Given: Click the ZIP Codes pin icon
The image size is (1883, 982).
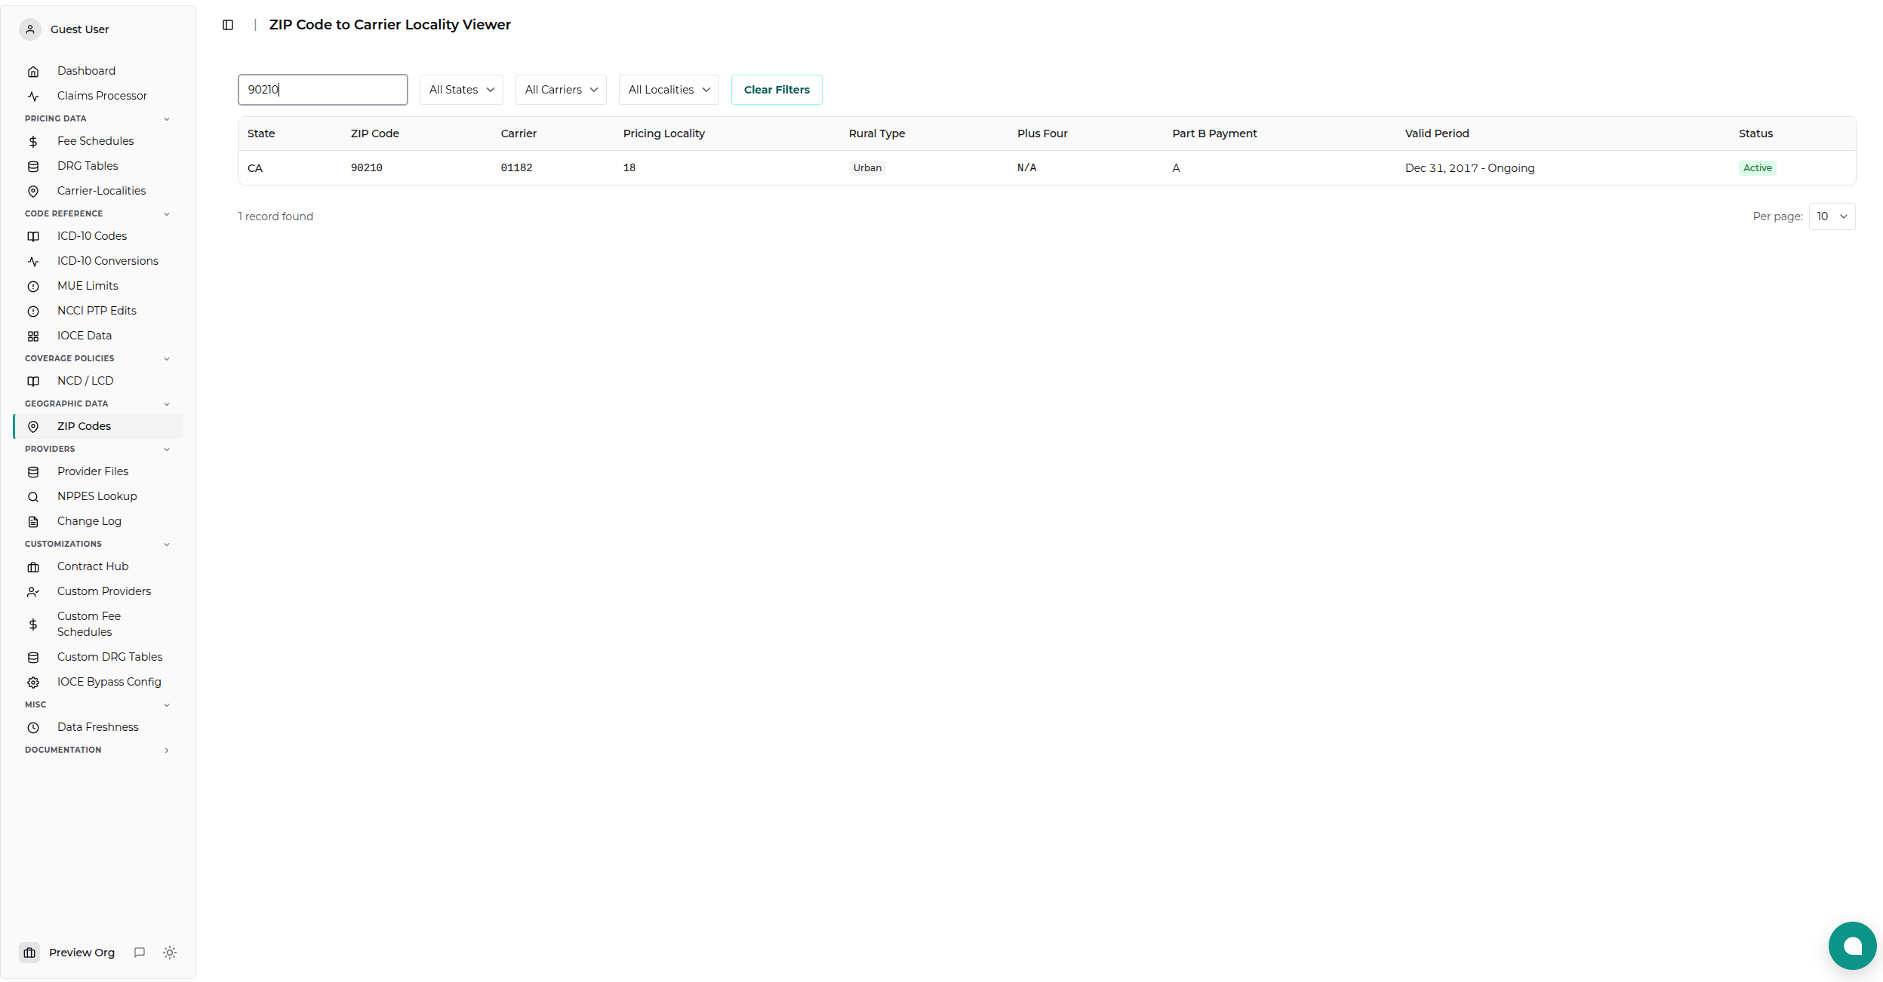Looking at the screenshot, I should coord(33,427).
